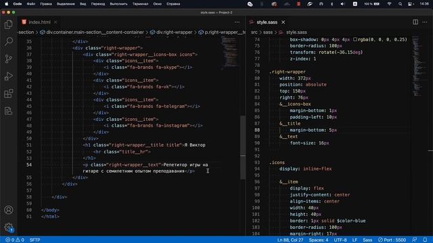Select breadcrumb div.right-wrapper
Viewport: 433px width, 243px height.
pos(171,32)
